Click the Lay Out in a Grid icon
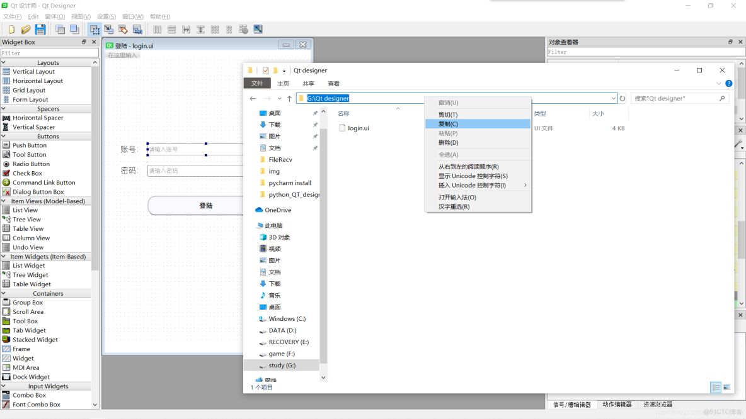The width and height of the screenshot is (746, 419). [214, 29]
